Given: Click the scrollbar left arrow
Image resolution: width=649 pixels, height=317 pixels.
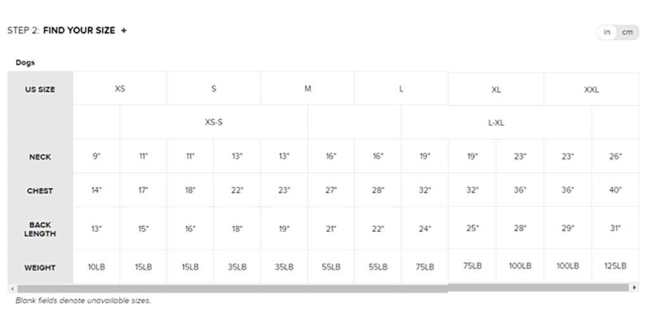Looking at the screenshot, I should click(10, 288).
